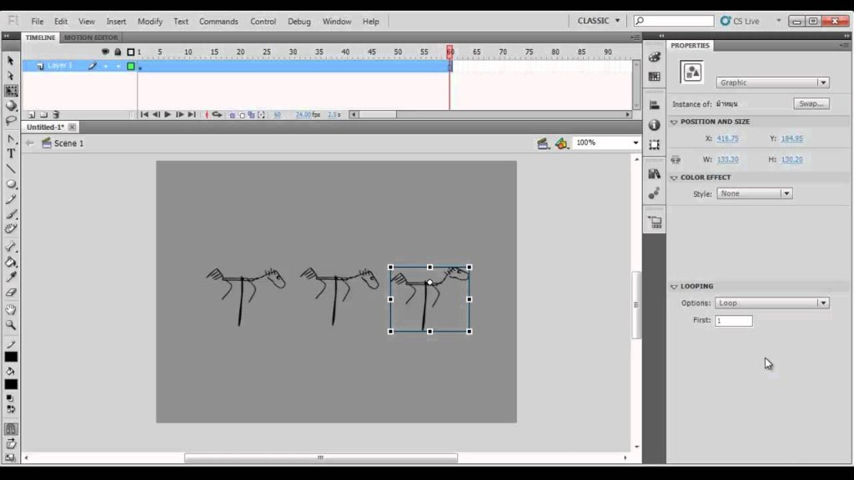
Task: Click the New Folder icon in timeline
Action: point(43,115)
